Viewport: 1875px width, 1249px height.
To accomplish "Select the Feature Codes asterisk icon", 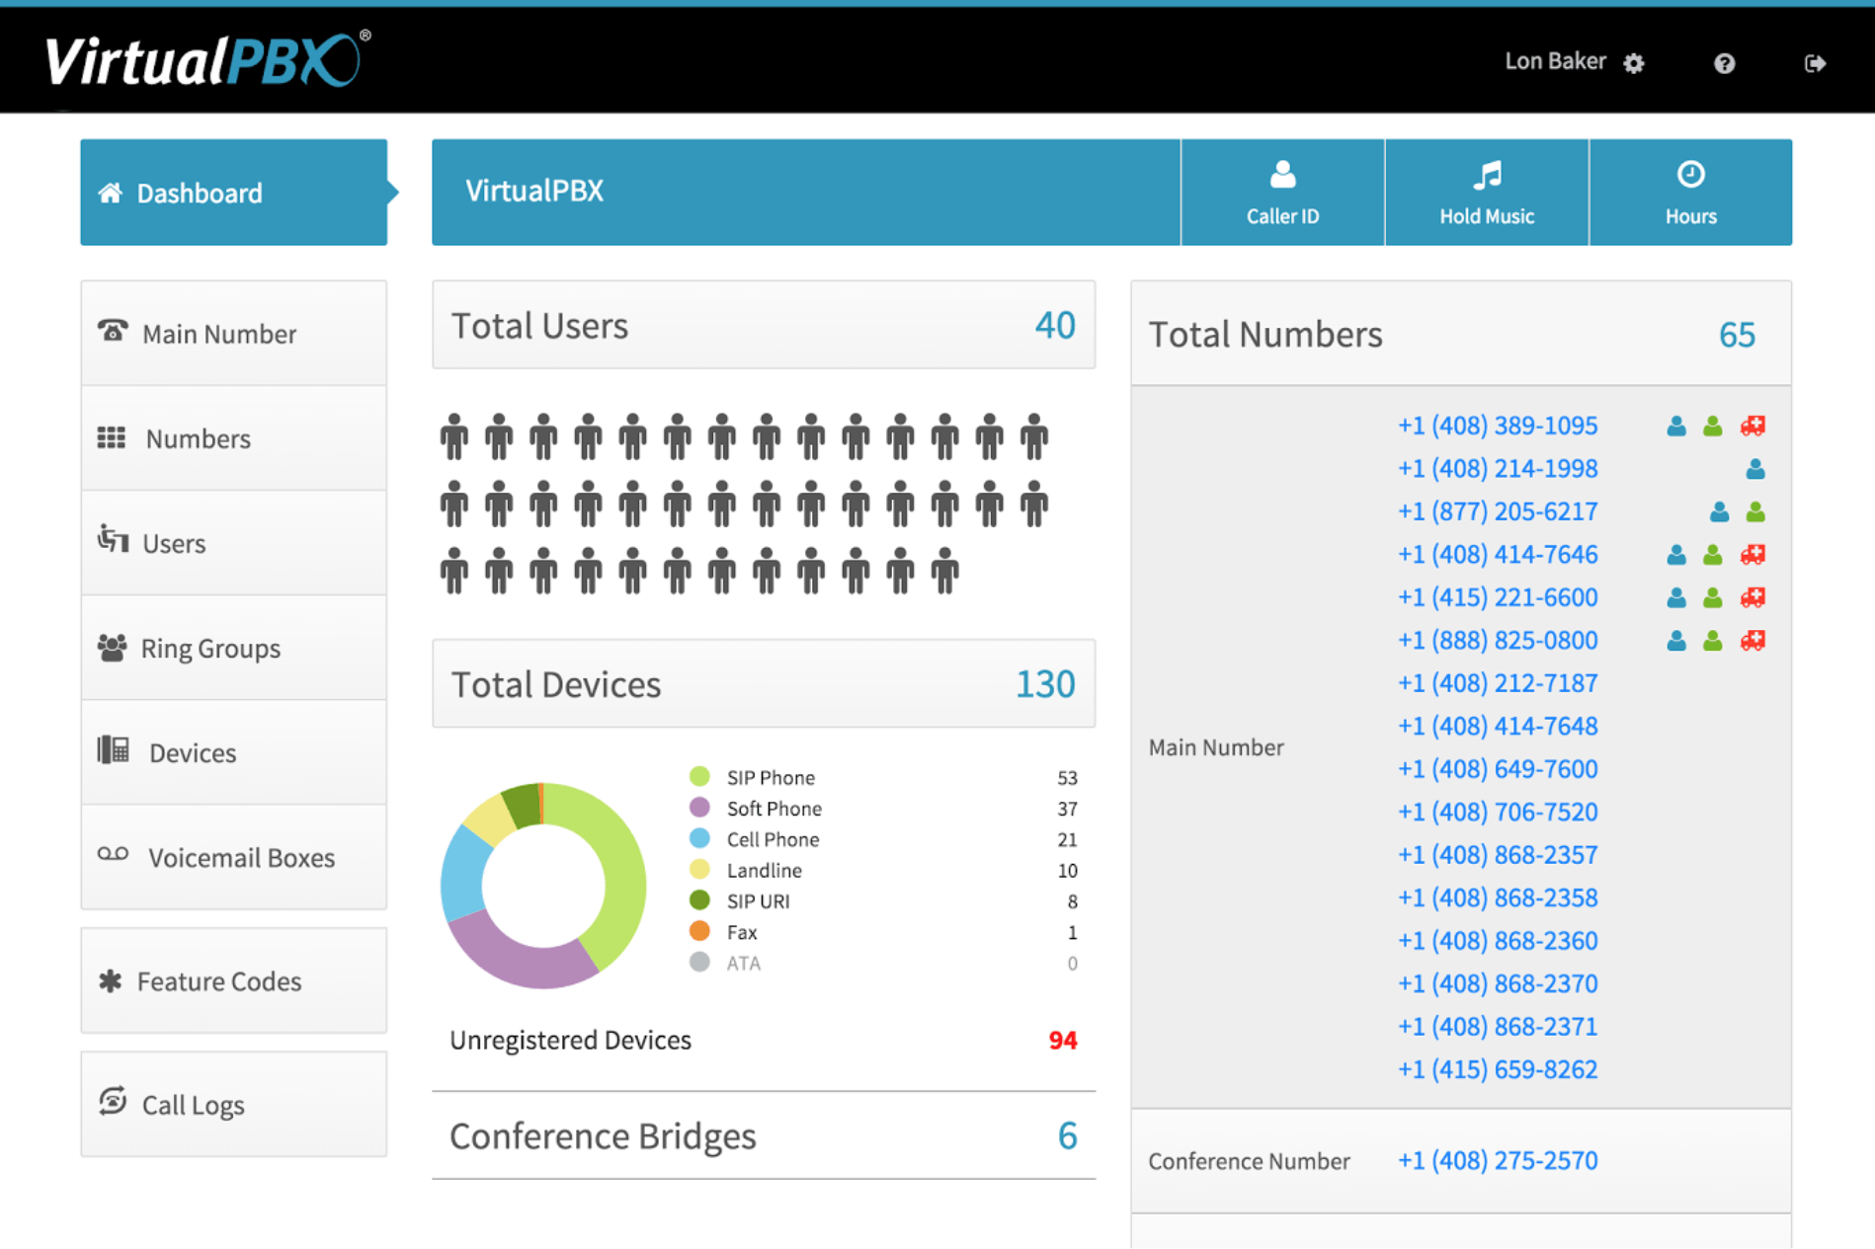I will (x=111, y=979).
